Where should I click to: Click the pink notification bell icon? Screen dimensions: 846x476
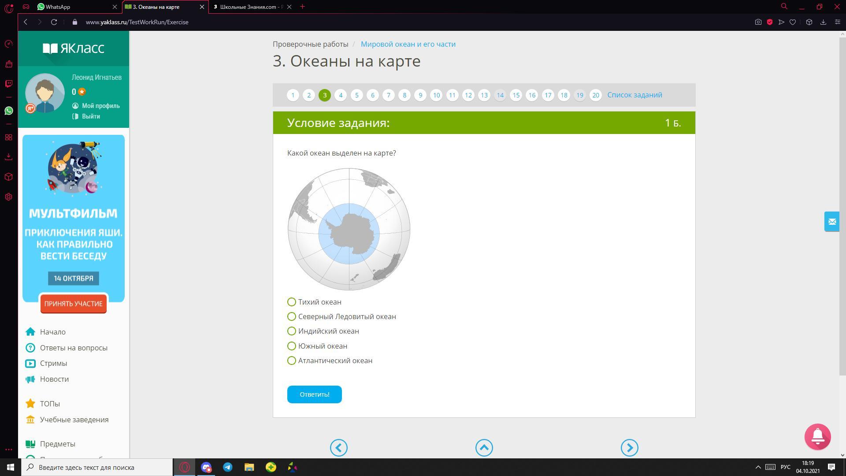click(817, 436)
